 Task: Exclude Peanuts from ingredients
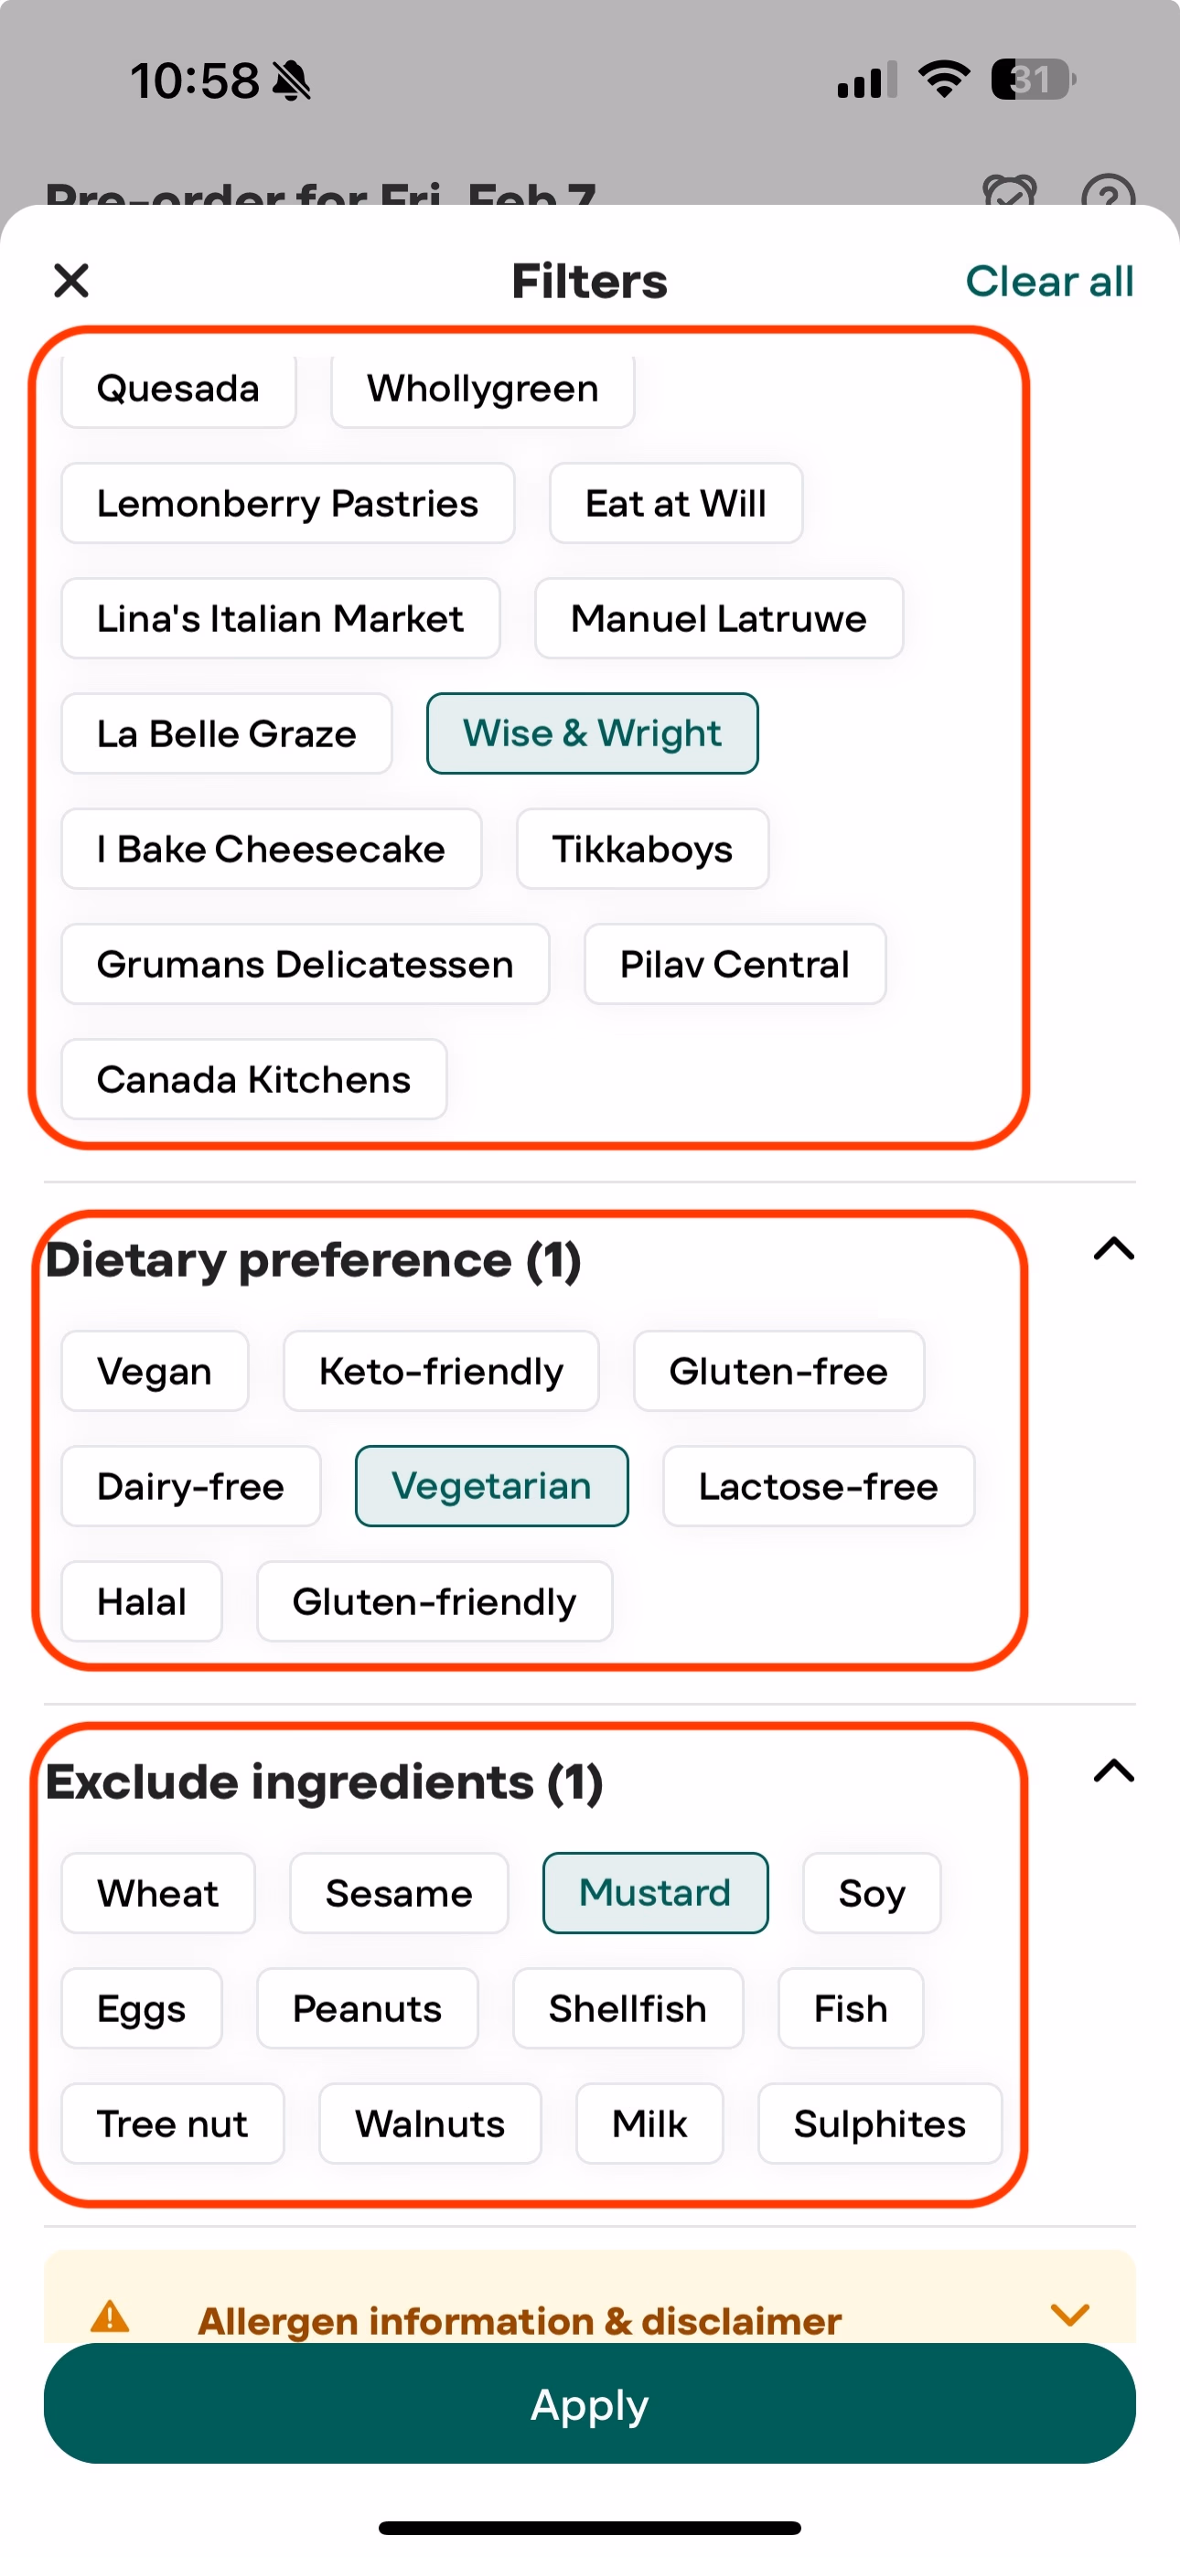(x=367, y=2008)
